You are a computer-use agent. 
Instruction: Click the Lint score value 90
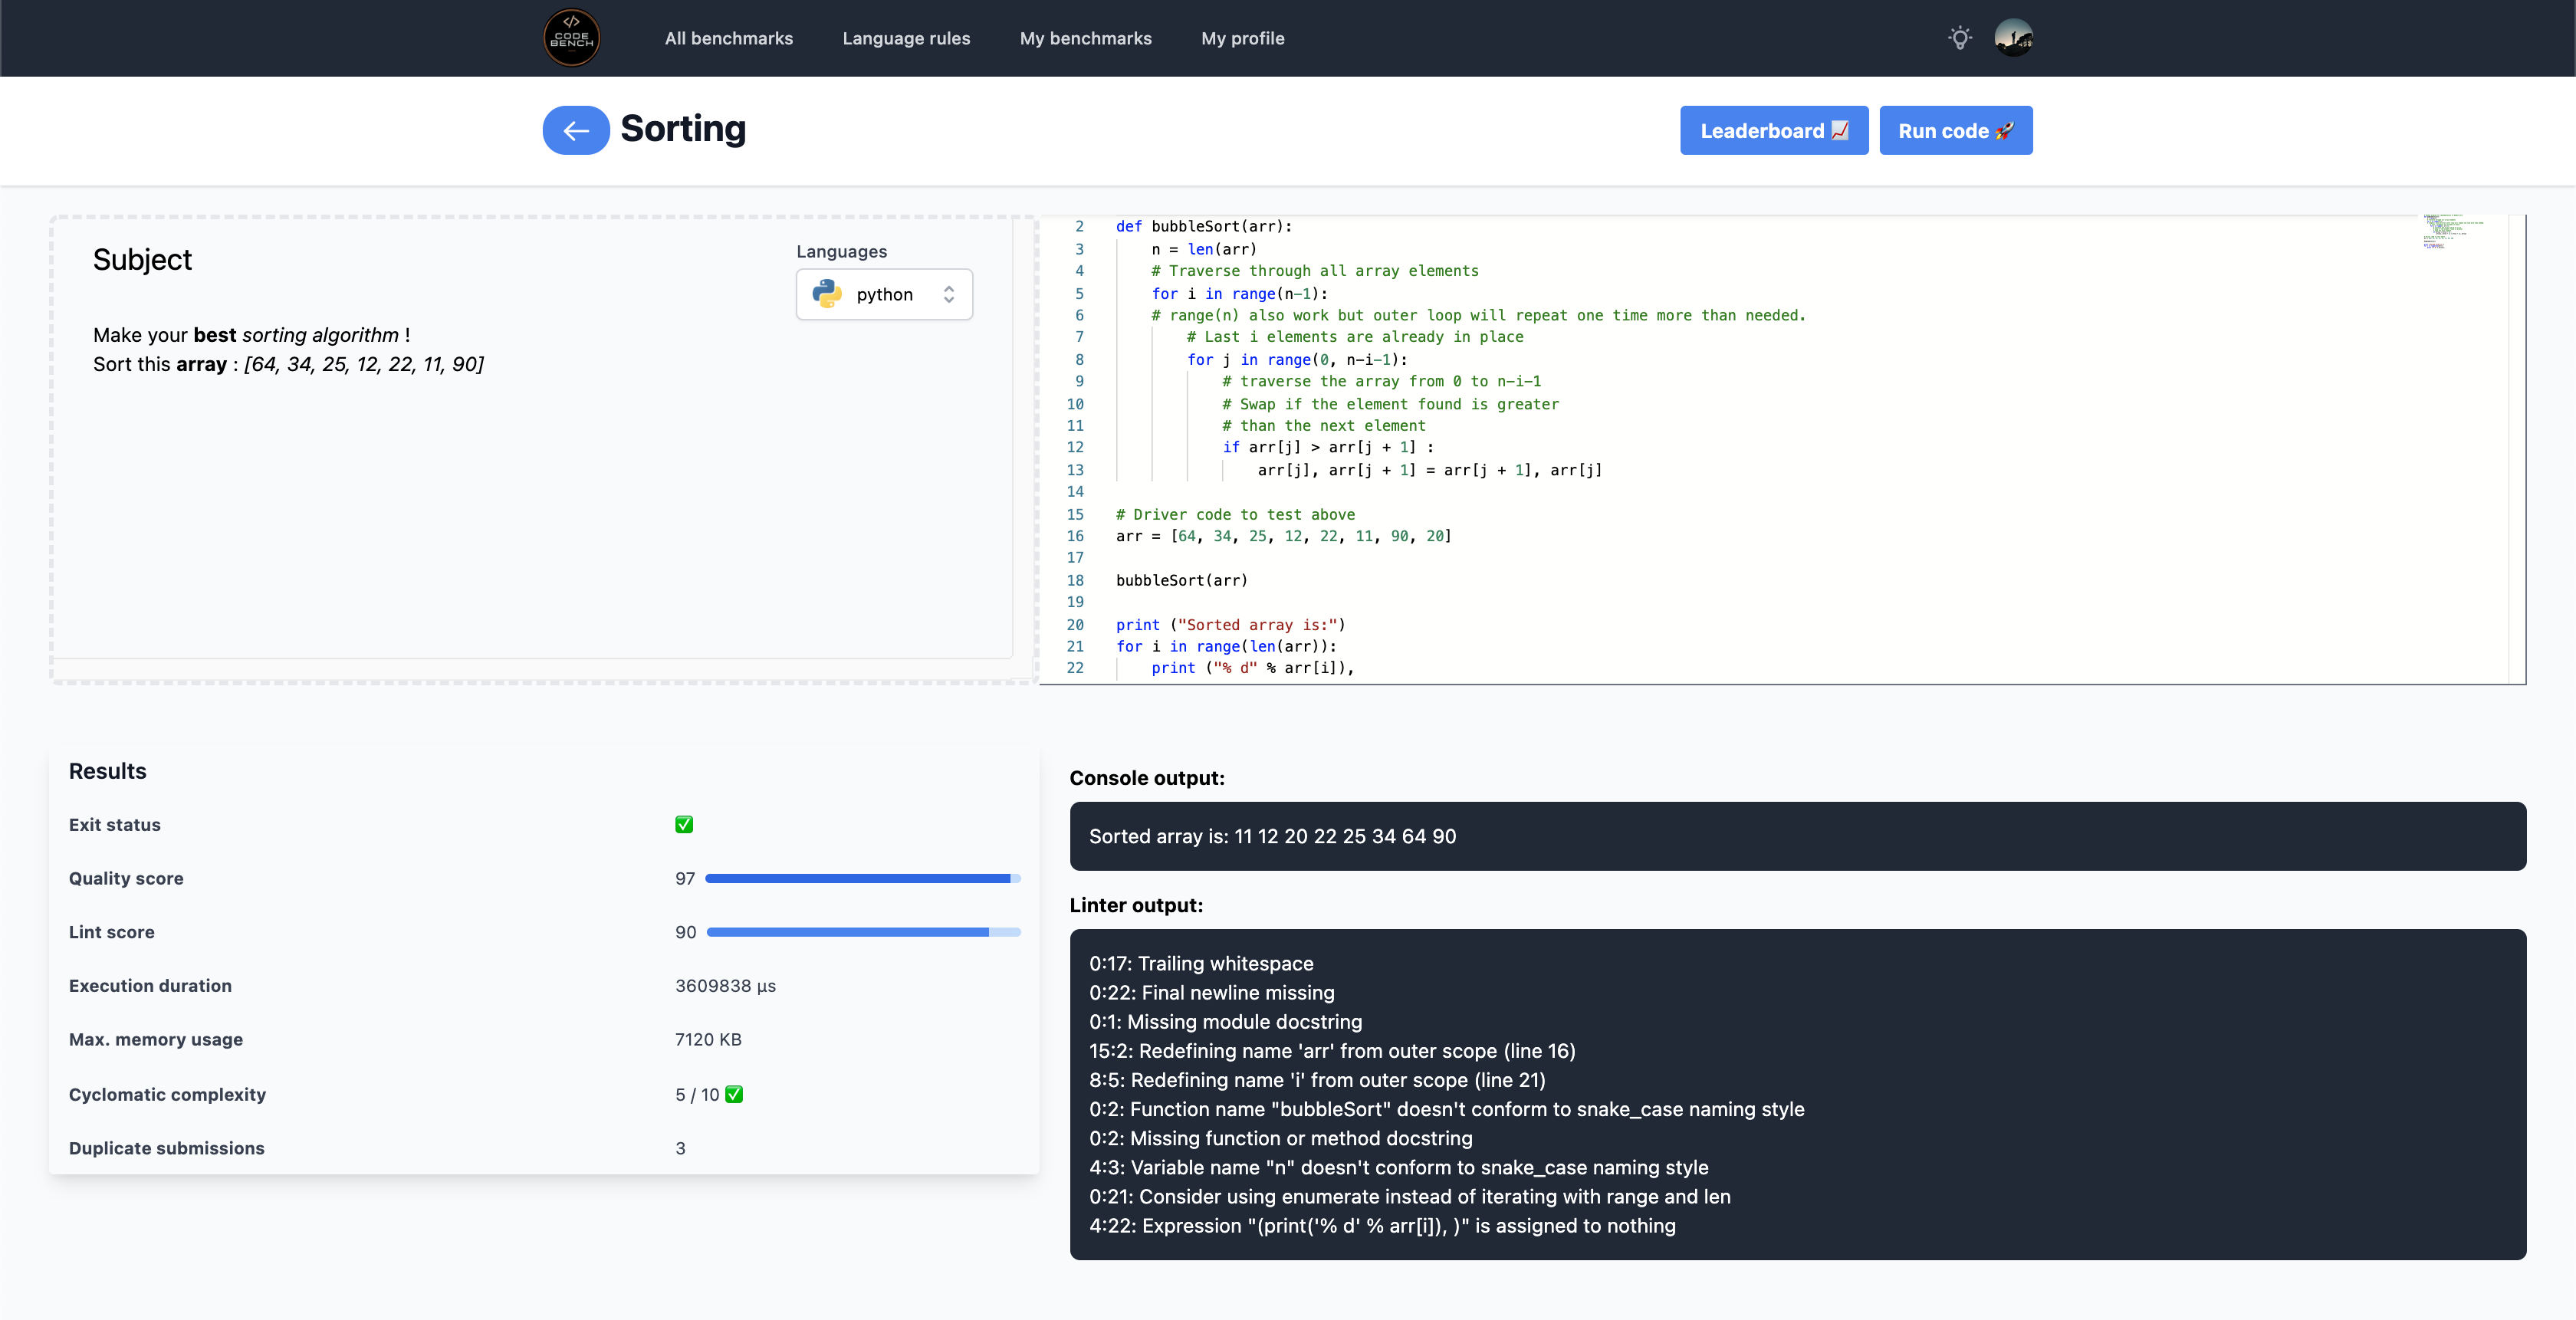[685, 932]
